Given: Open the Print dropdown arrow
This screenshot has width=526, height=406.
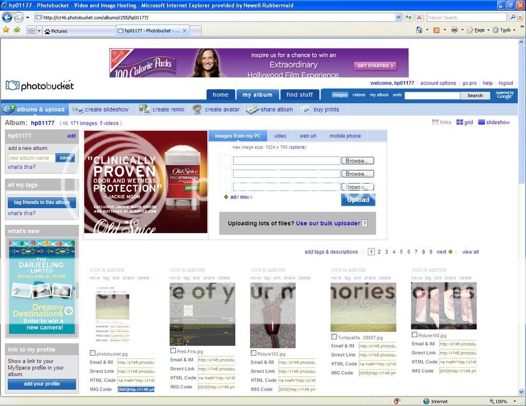Looking at the screenshot, I should (x=462, y=30).
